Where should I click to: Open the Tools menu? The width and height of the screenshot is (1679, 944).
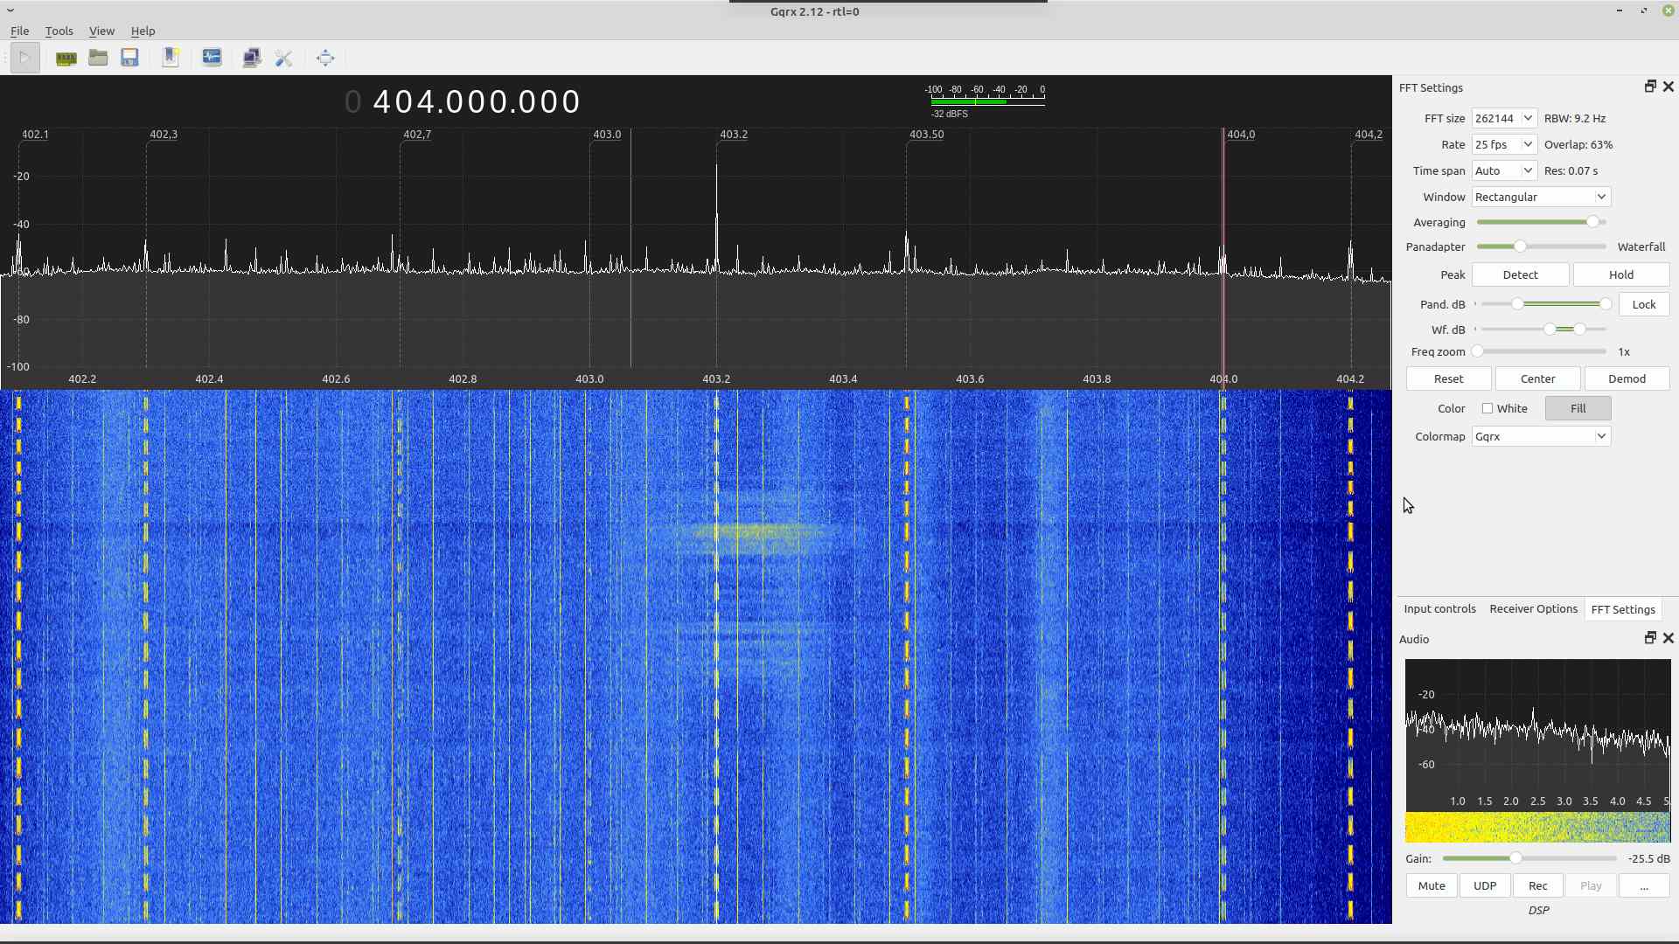coord(59,31)
